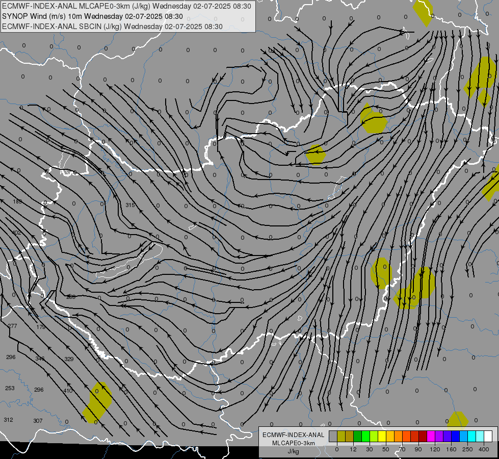Click the legend text MLCAPE0-3km
The image size is (499, 459).
pos(294,443)
